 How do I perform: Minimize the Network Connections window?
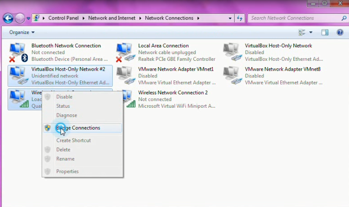coord(313,3)
